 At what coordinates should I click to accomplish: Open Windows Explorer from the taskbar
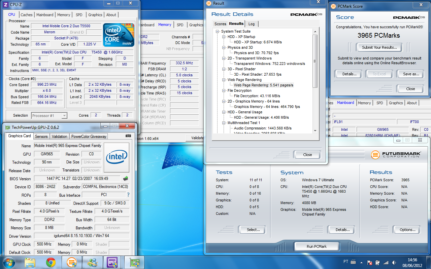click(30, 262)
